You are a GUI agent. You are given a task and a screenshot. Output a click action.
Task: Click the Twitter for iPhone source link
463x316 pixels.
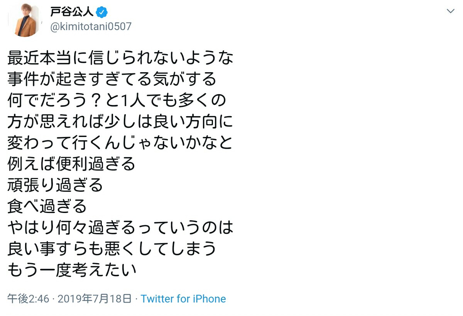coord(183,299)
